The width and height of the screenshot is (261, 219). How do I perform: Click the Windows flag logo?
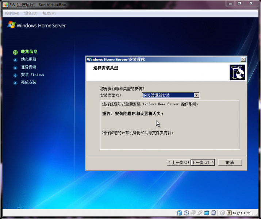(x=11, y=25)
